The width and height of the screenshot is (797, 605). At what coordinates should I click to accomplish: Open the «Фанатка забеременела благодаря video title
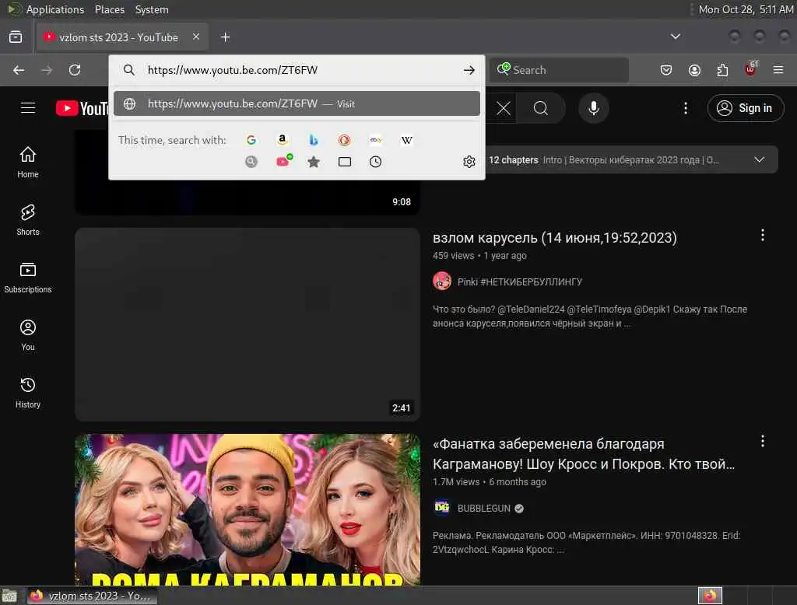584,453
